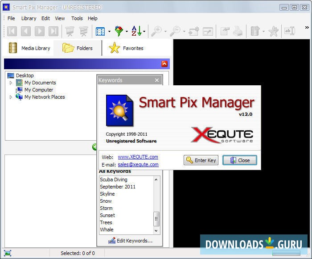Image resolution: width=312 pixels, height=259 pixels.
Task: Click the fit image with sparkle icon
Action: pos(194,31)
